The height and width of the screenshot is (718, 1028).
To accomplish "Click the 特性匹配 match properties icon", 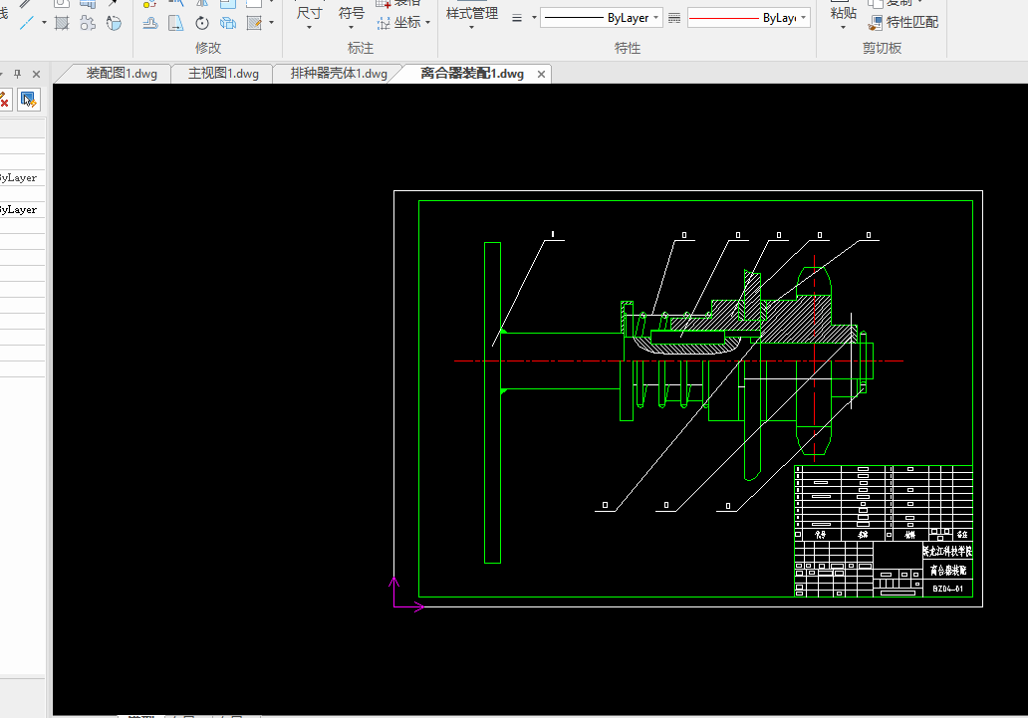I will 876,22.
